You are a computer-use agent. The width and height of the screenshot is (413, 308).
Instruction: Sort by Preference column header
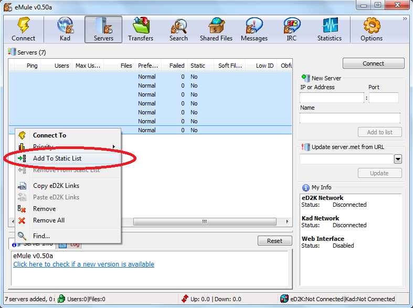pyautogui.click(x=148, y=66)
